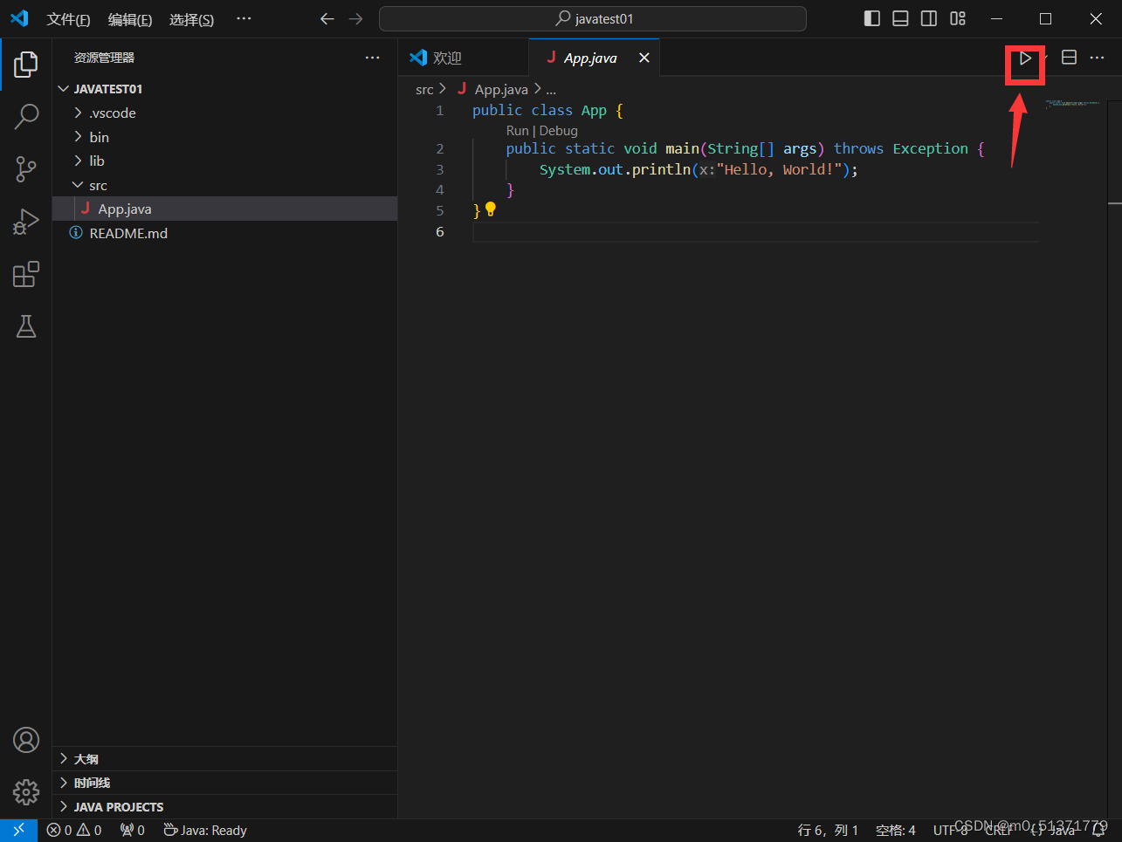Image resolution: width=1122 pixels, height=842 pixels.
Task: Click the breadcrumb ellipsis segment
Action: coord(551,89)
